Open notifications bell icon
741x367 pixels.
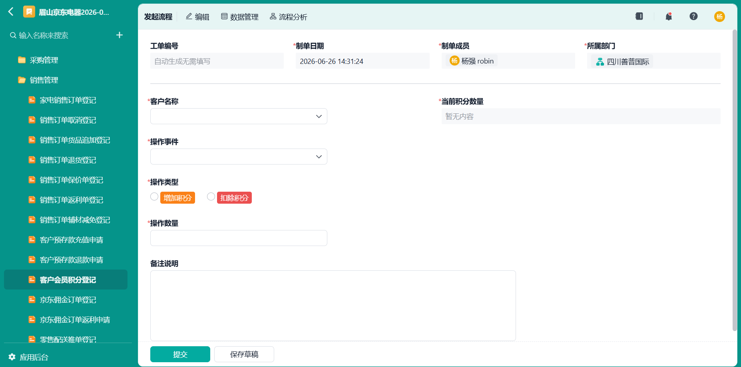pos(669,16)
